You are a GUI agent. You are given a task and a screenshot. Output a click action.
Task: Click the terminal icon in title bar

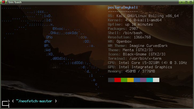3,2
